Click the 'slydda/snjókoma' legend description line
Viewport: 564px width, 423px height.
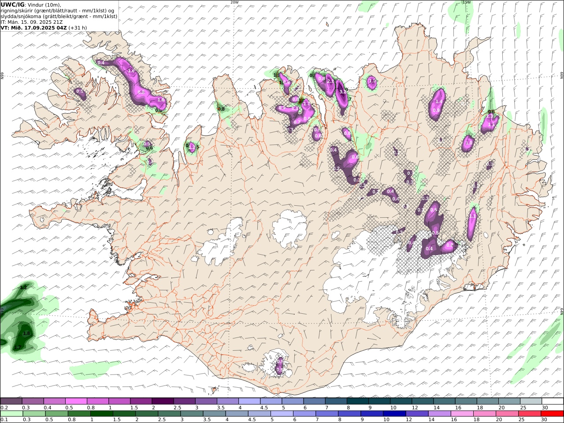click(59, 16)
